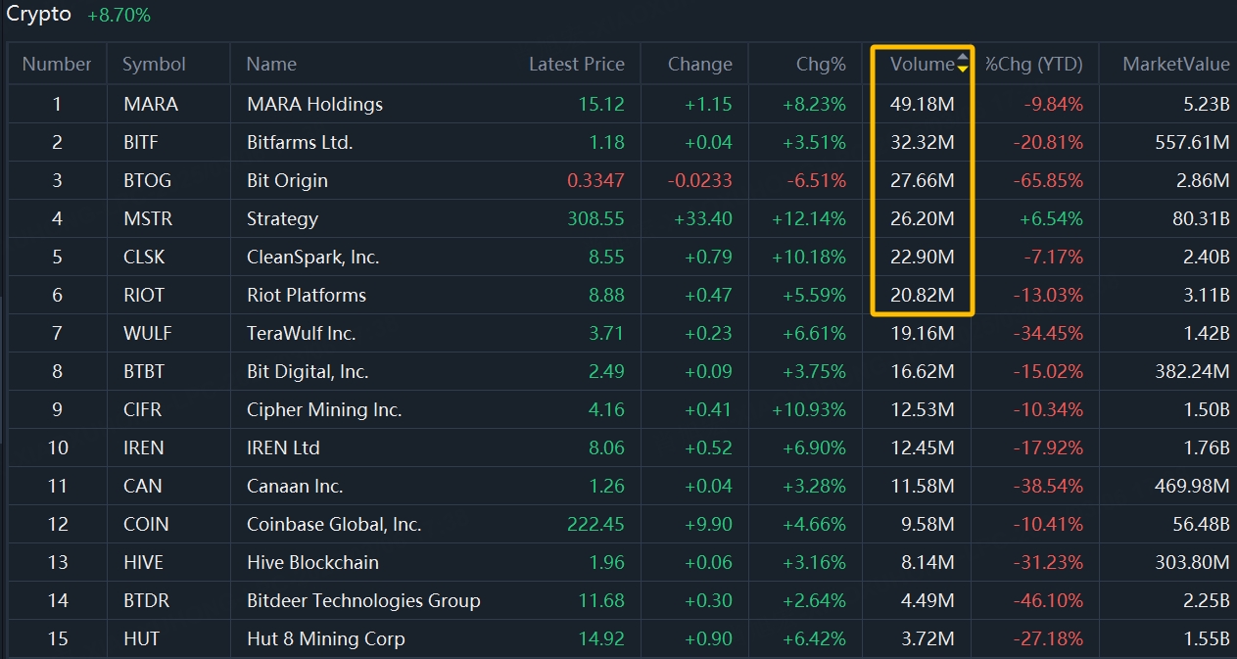Screen dimensions: 1237x659
Task: Click the 557.61M market value
Action: [x=1190, y=142]
